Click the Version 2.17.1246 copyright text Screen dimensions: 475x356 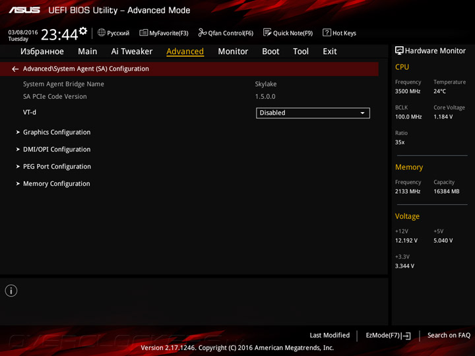(x=237, y=348)
